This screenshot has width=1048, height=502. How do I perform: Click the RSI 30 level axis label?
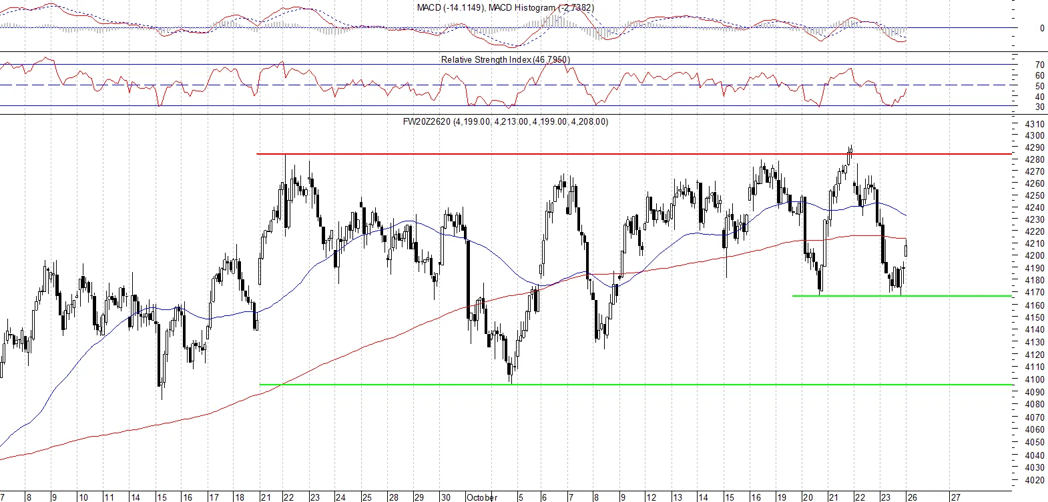(1039, 107)
